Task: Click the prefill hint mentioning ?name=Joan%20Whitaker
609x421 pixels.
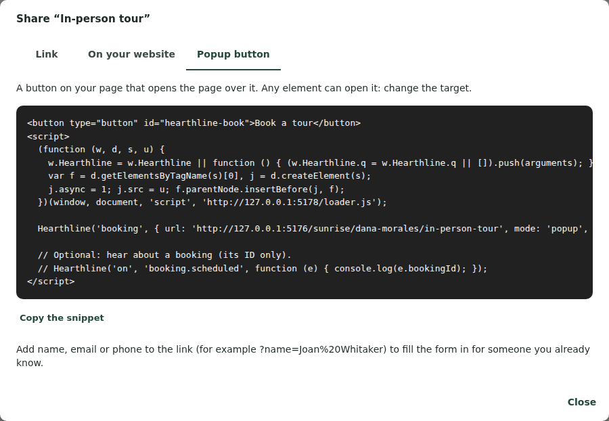Action: [303, 356]
